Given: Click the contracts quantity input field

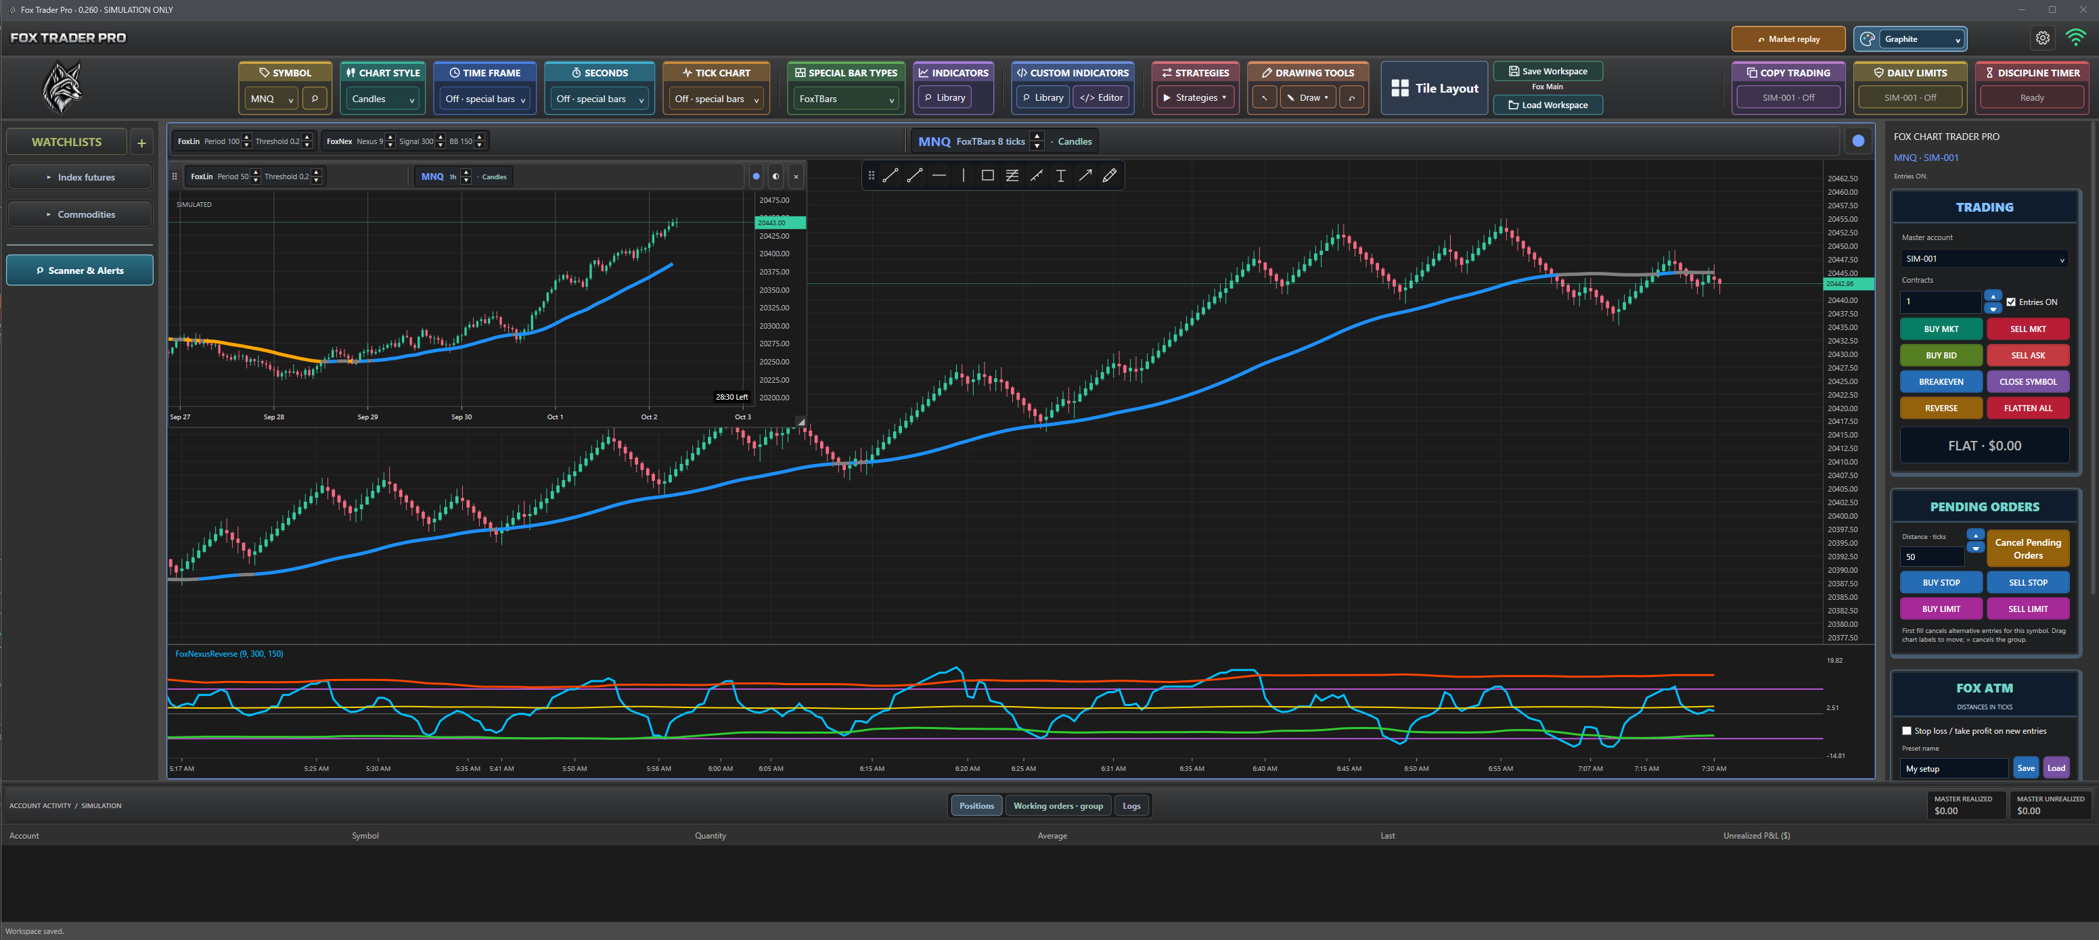Looking at the screenshot, I should click(x=1940, y=302).
